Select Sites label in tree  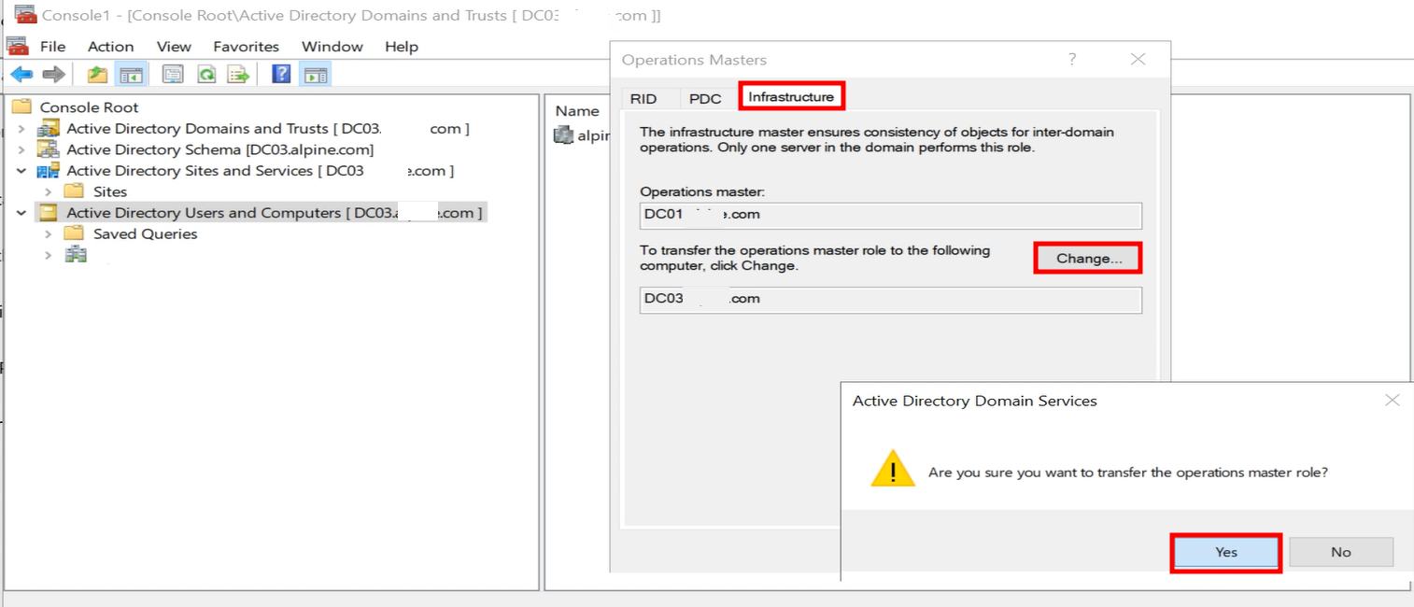click(110, 191)
